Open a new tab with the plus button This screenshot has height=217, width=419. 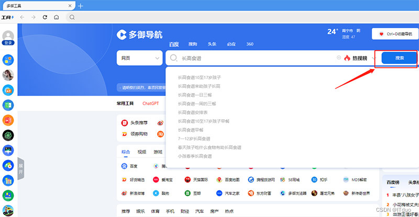(x=81, y=6)
